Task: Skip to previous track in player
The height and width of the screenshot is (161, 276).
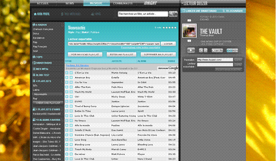Action: click(x=201, y=50)
